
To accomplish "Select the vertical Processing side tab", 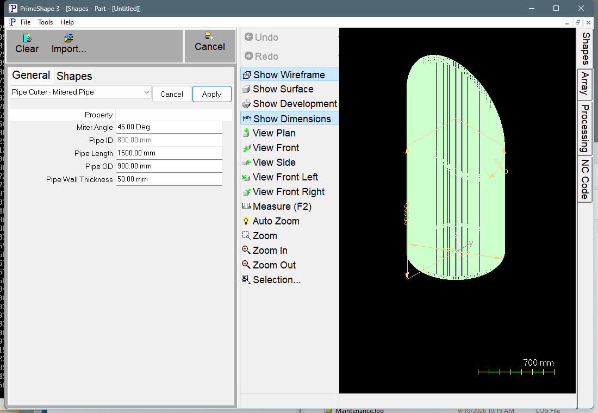I will tap(584, 128).
